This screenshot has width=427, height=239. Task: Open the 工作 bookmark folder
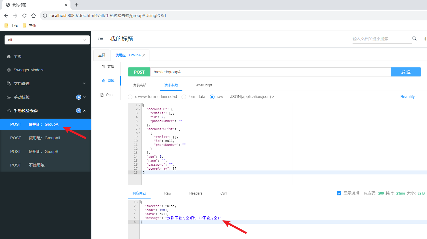tap(11, 25)
